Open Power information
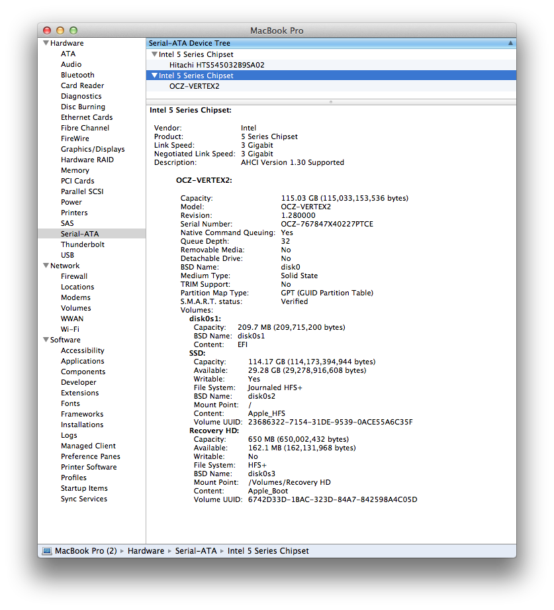Image resolution: width=554 pixels, height=610 pixels. coord(71,202)
